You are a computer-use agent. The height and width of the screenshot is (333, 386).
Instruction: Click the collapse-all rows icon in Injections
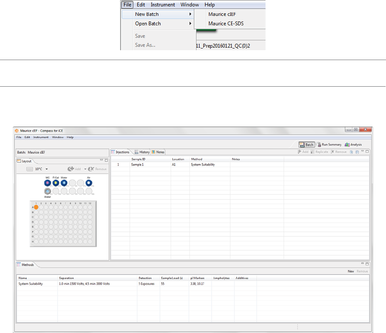coord(357,152)
